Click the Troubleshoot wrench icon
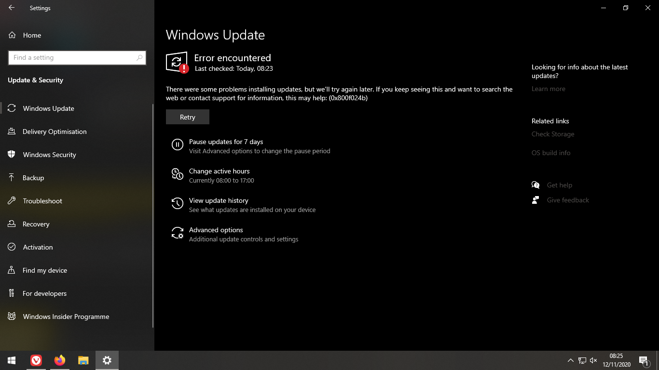This screenshot has height=370, width=659. click(x=12, y=201)
